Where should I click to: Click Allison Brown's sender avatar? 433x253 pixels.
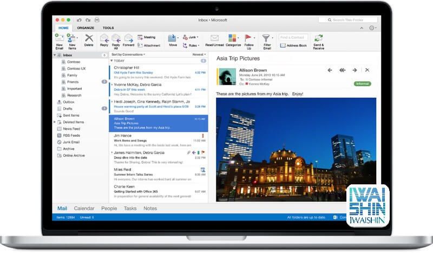227,76
